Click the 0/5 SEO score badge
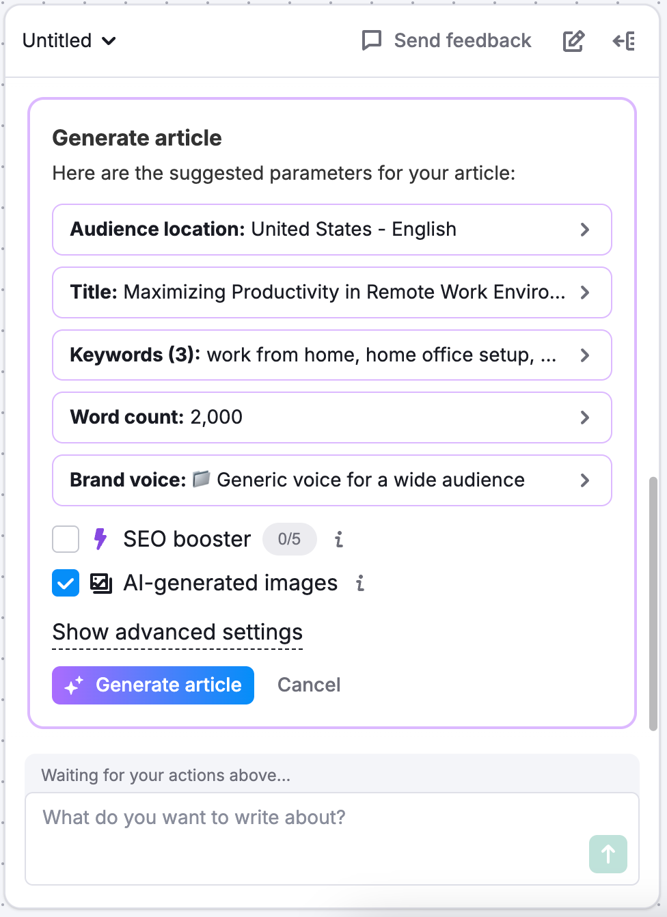 [x=289, y=539]
